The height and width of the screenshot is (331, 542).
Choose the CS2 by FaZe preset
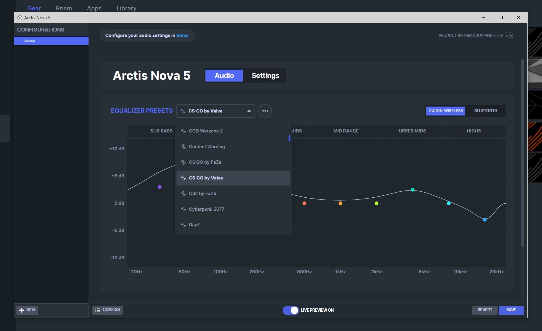click(233, 193)
